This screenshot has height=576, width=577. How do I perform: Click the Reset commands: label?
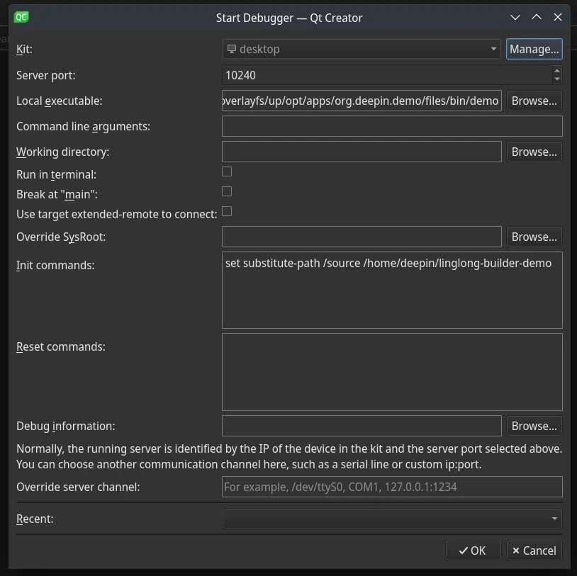(x=61, y=347)
